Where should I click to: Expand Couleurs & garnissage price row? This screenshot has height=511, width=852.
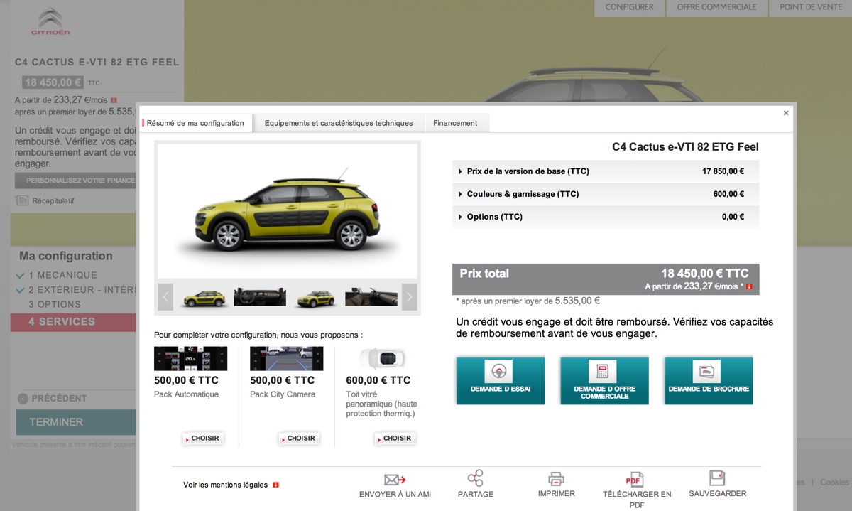[606, 194]
